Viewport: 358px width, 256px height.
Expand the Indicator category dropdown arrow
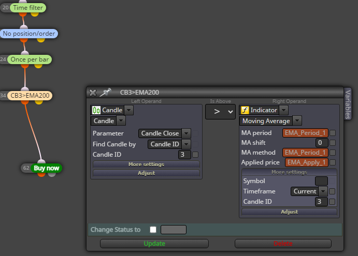click(283, 110)
